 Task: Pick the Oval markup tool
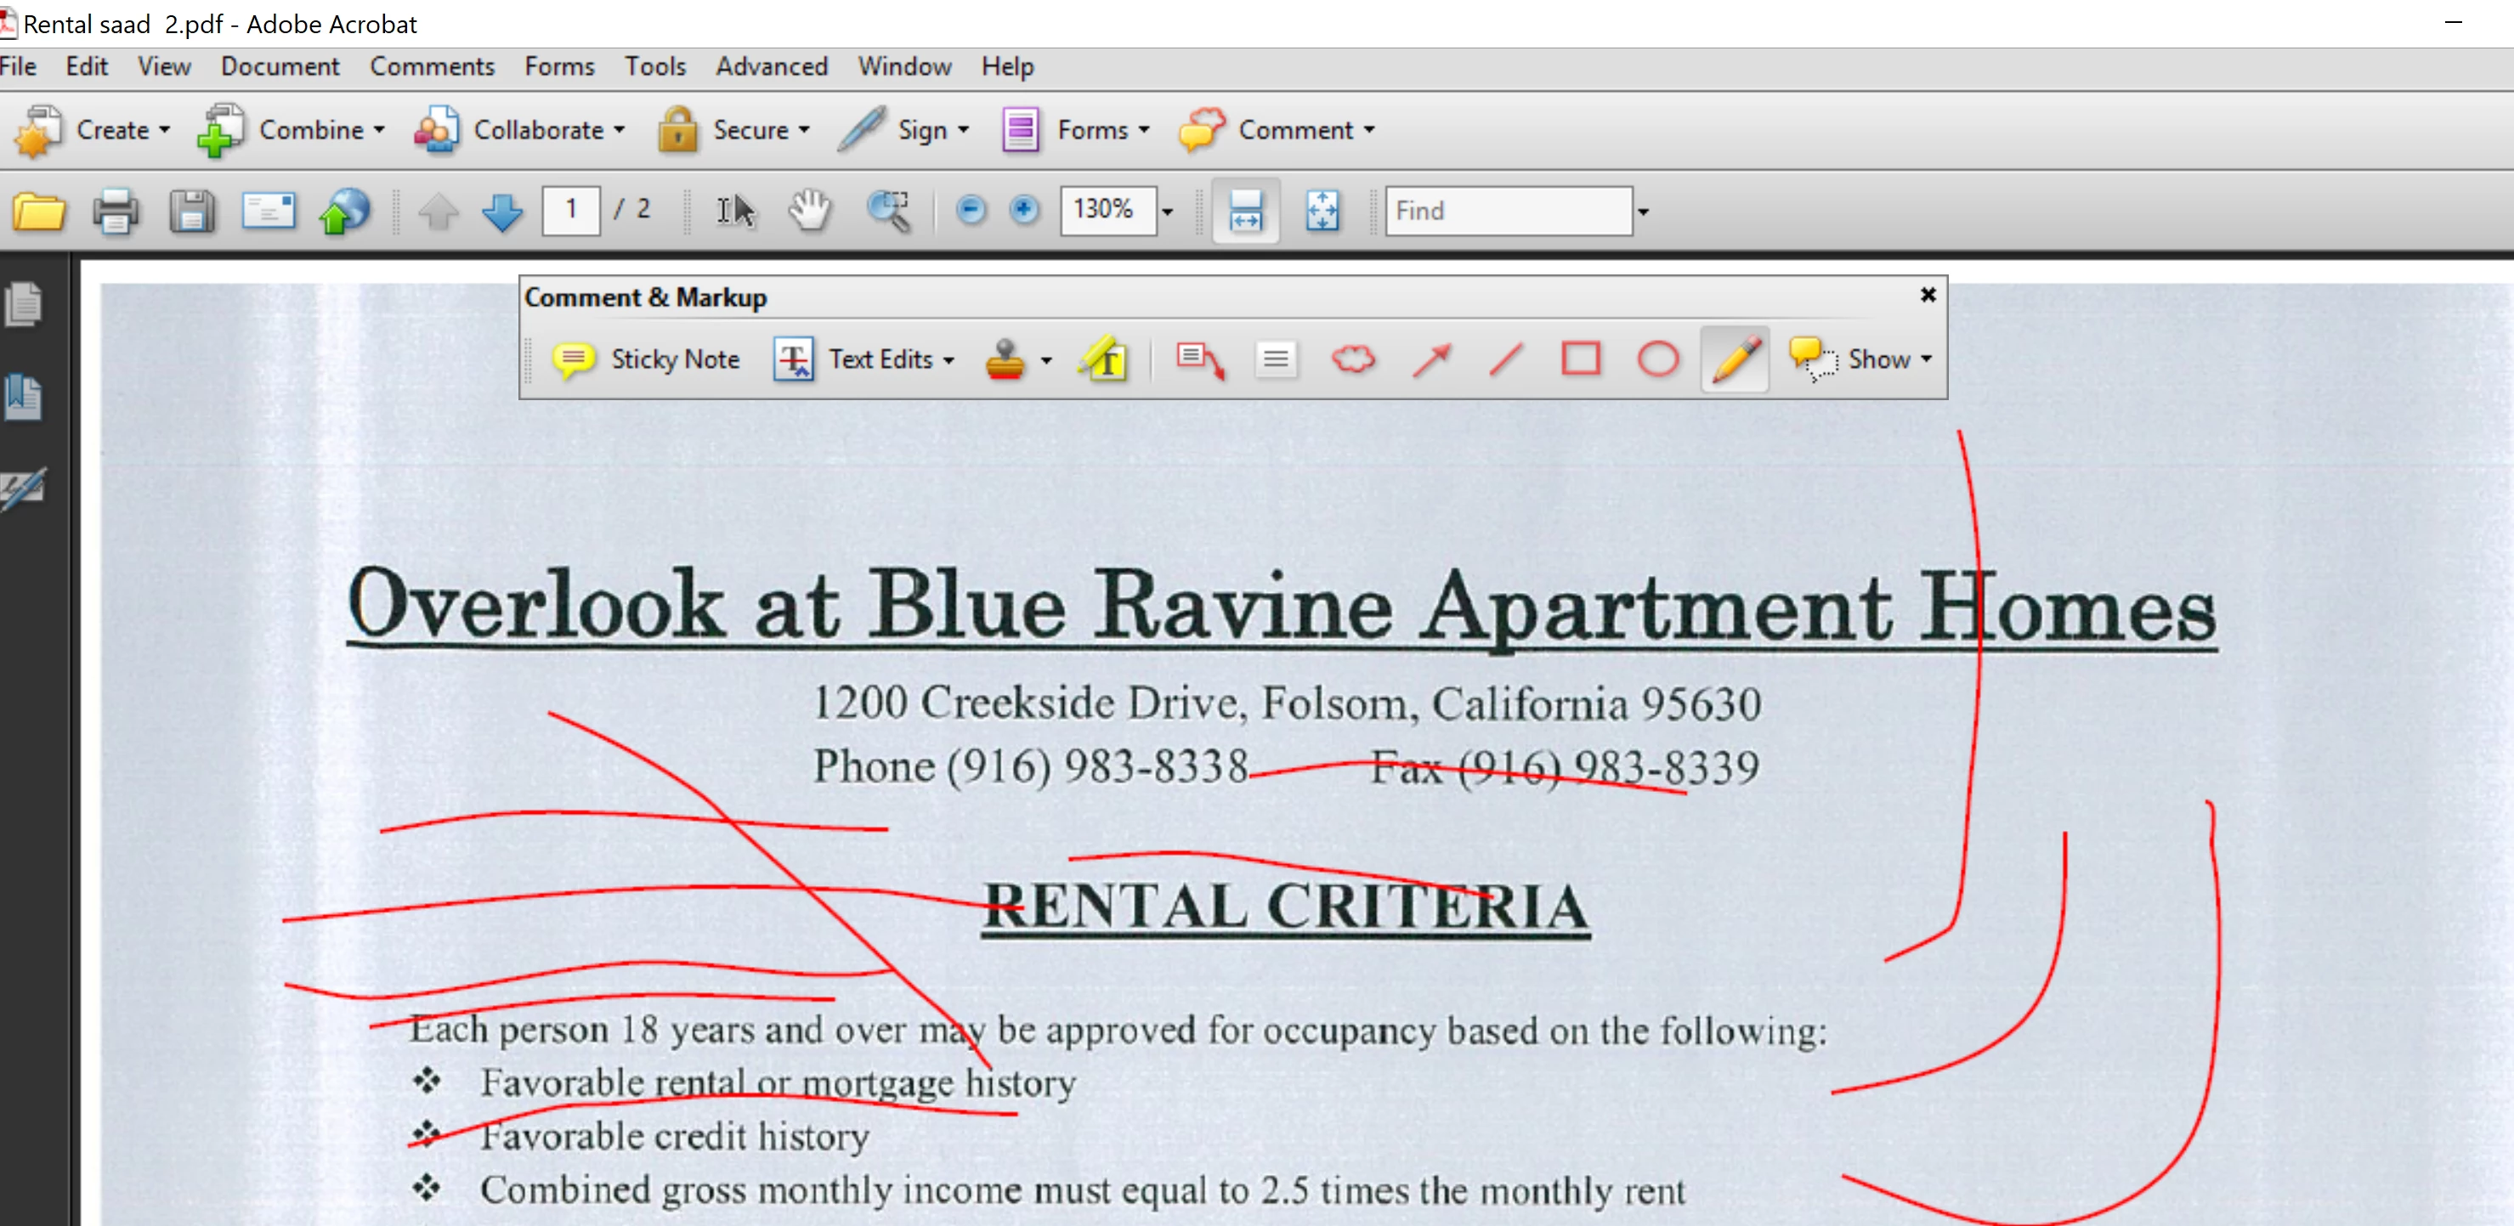point(1657,359)
